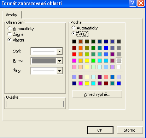
Task: Open the Šířka line width dropdown
Action: [x=59, y=71]
